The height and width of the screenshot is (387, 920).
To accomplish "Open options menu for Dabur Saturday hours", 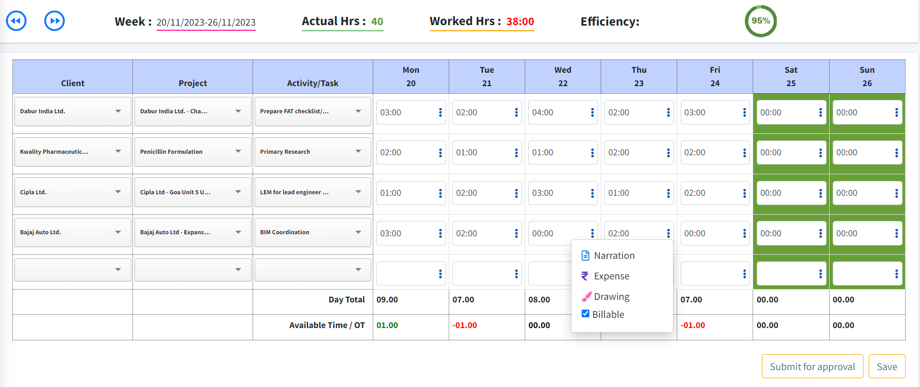I will [820, 112].
